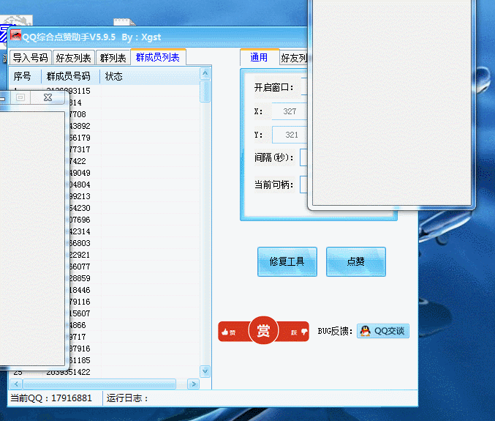Click the Y coordinate field showing 321
Viewport: 495px width, 421px height.
(290, 135)
